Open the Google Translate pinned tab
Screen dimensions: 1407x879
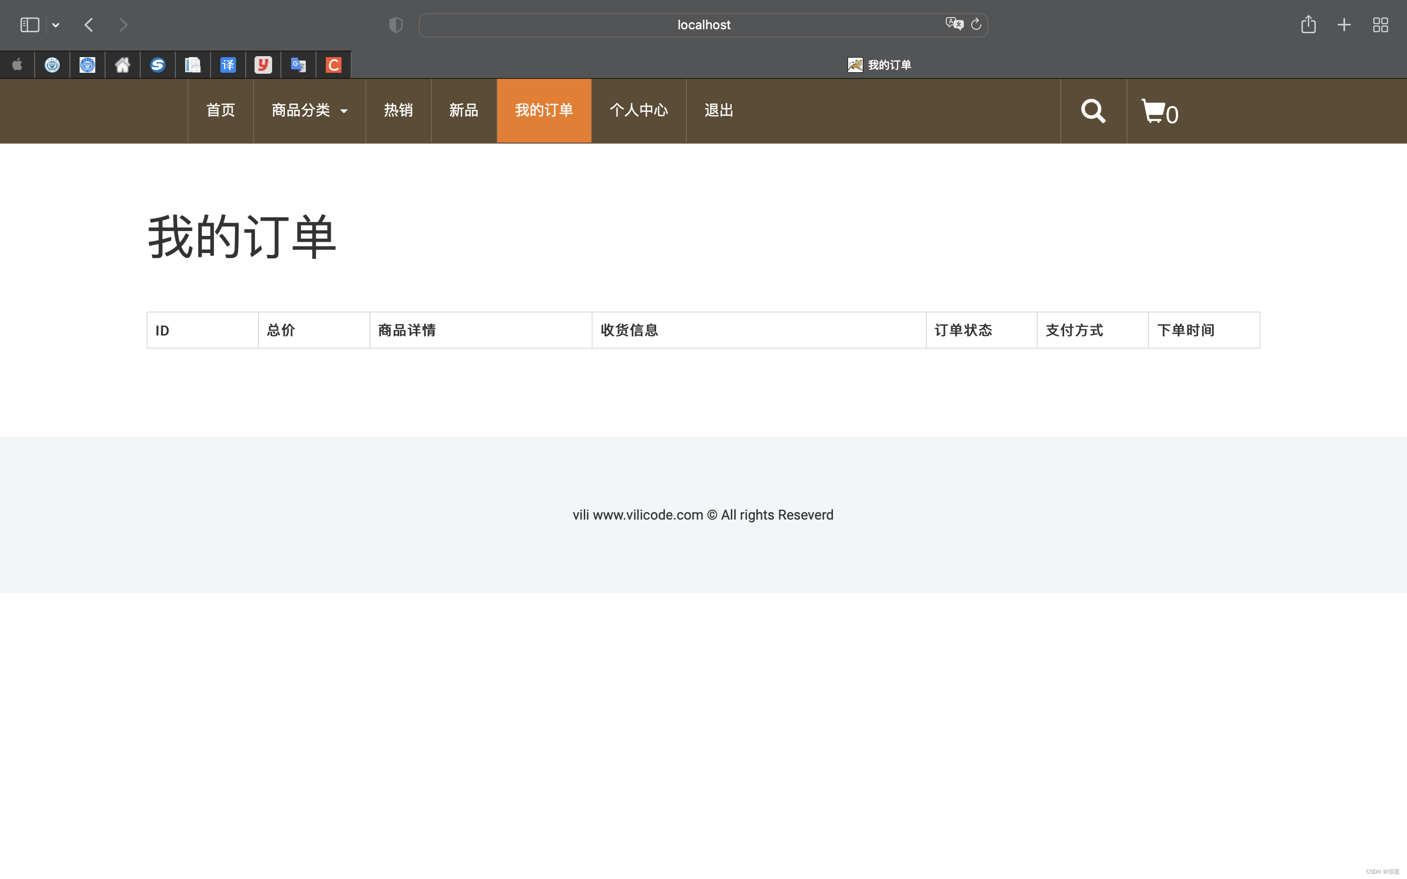[x=298, y=64]
